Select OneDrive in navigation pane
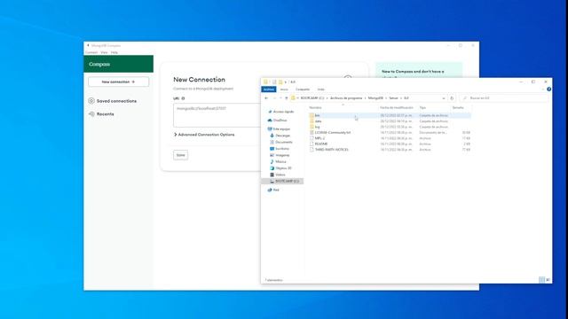Image resolution: width=568 pixels, height=319 pixels. 277,121
